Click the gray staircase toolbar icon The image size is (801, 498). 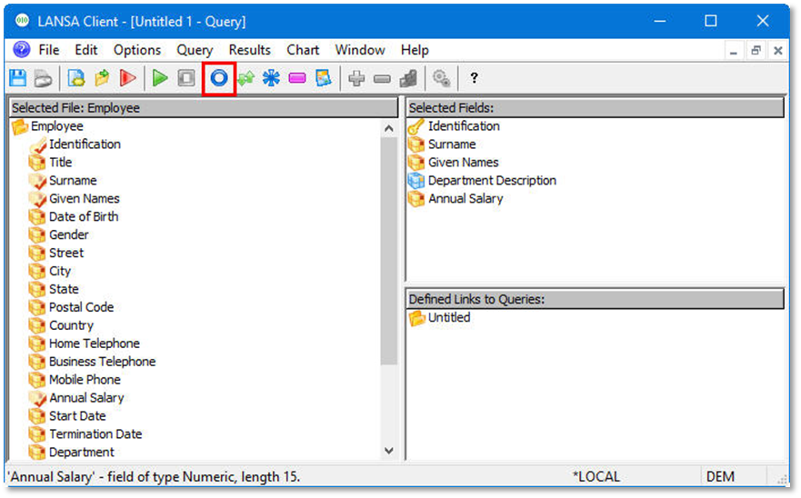[408, 78]
